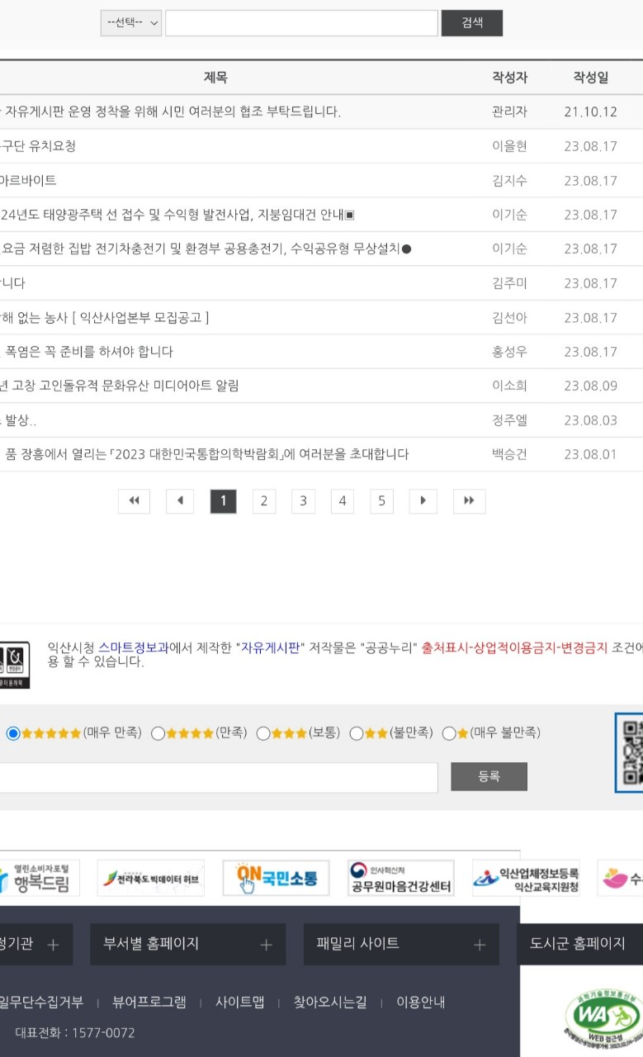The width and height of the screenshot is (643, 1057).
Task: Go to first page arrow
Action: pyautogui.click(x=134, y=501)
